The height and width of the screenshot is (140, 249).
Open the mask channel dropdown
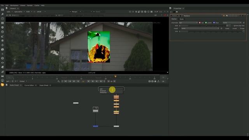click(x=200, y=28)
